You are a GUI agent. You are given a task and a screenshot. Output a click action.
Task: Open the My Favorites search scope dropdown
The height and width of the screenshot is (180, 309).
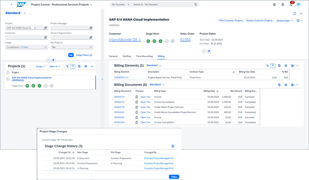(121, 5)
